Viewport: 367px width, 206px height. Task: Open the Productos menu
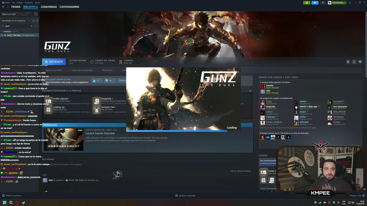[x=29, y=3]
